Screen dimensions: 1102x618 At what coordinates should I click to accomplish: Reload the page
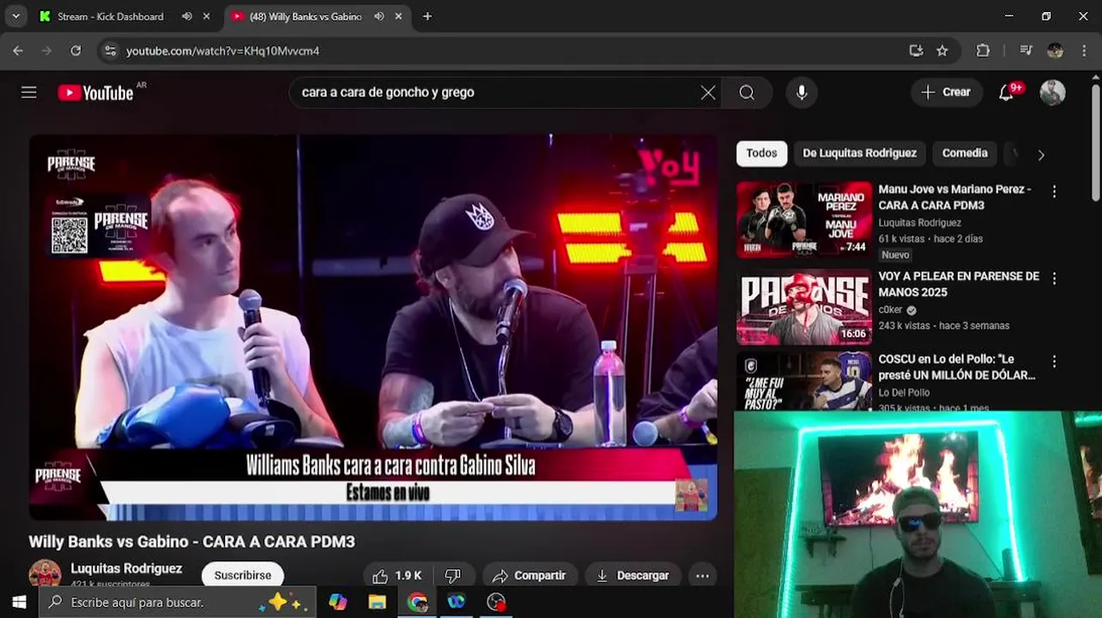[x=76, y=51]
